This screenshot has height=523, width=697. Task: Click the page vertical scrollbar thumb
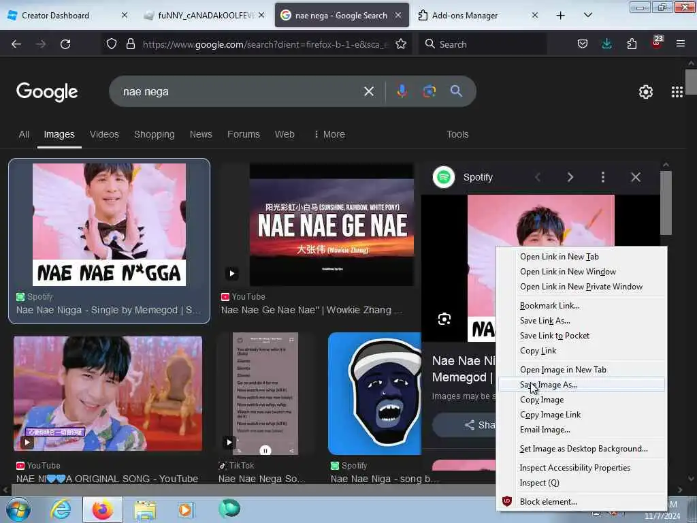[x=691, y=82]
